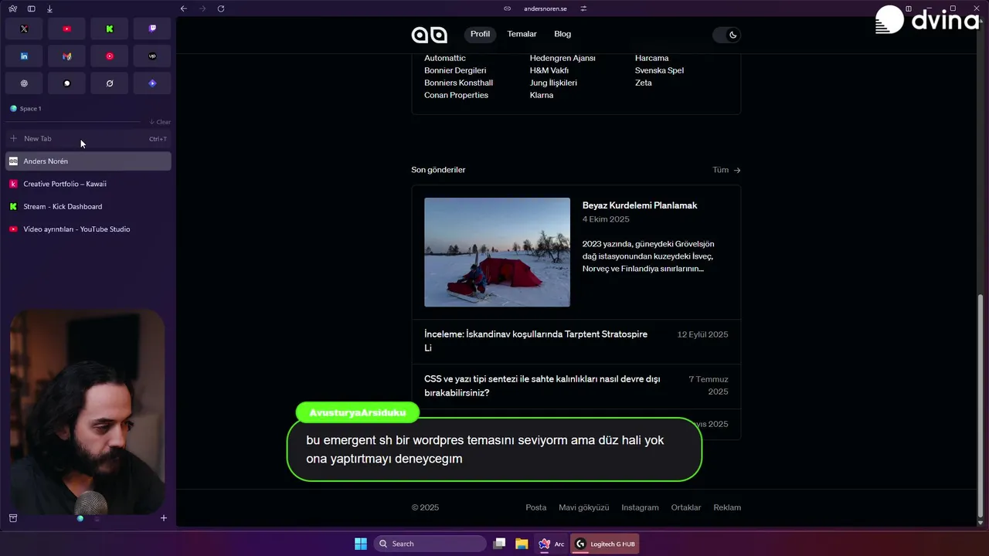Open the Instagram footer link
This screenshot has width=989, height=556.
640,507
